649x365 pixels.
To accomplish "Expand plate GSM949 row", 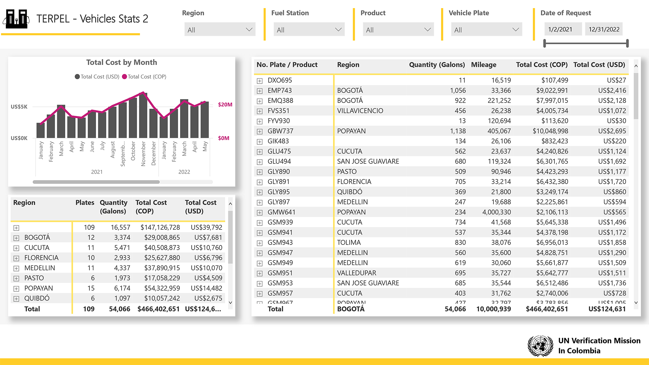I will tap(260, 263).
